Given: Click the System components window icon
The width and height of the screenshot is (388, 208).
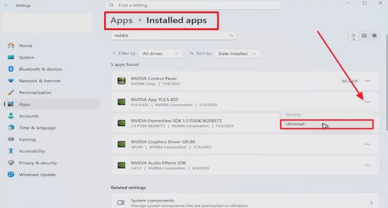Looking at the screenshot, I should [x=121, y=203].
